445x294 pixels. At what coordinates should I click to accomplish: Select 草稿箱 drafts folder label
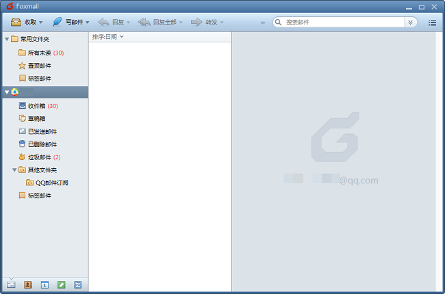pyautogui.click(x=36, y=119)
